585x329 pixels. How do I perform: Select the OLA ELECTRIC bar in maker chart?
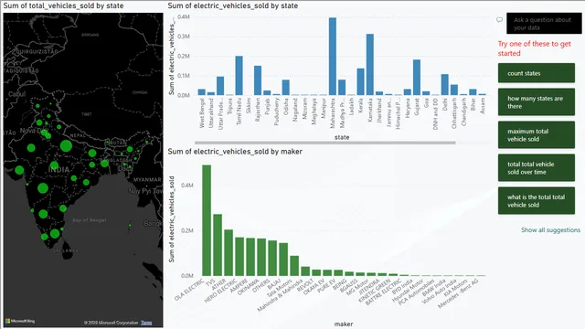tap(207, 220)
